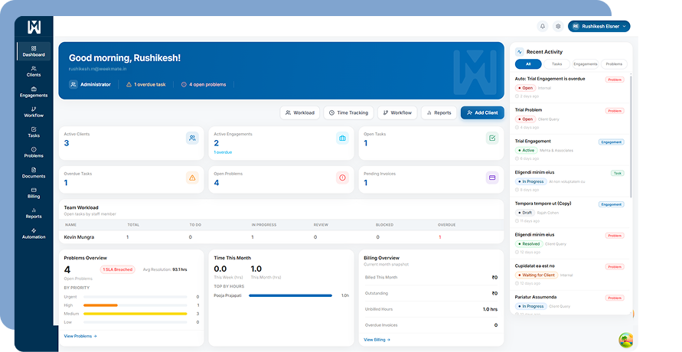Click Open Tasks checkmark icon
The height and width of the screenshot is (352, 682).
492,138
